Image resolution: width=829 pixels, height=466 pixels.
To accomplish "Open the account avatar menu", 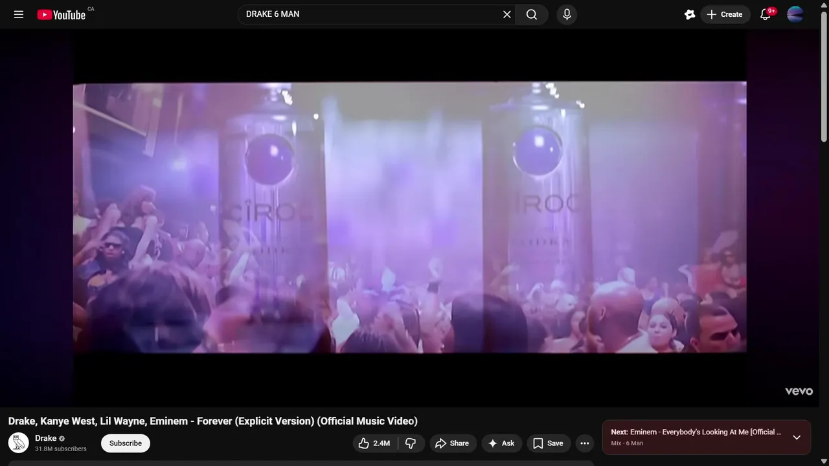I will 795,14.
